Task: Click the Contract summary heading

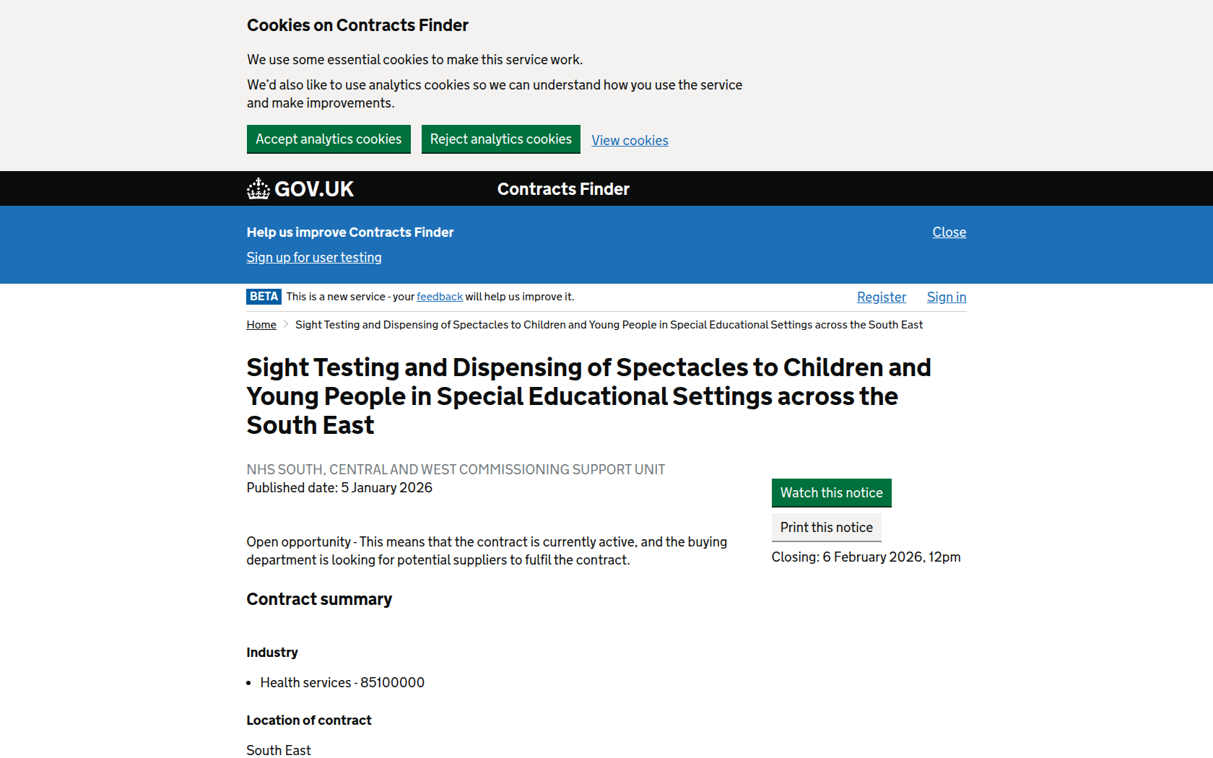Action: pos(319,600)
